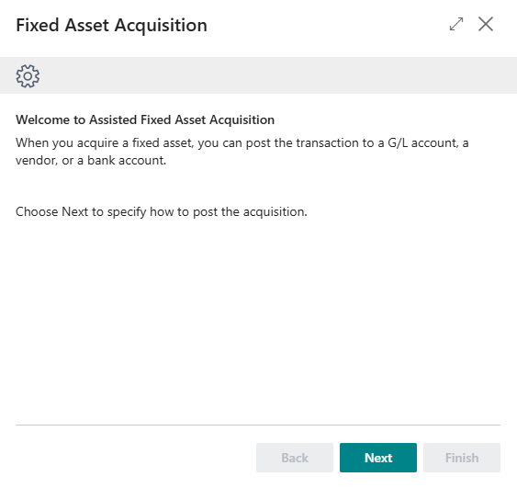The width and height of the screenshot is (517, 488).
Task: Click the paragraph about acquiring fixed assets
Action: [x=242, y=152]
